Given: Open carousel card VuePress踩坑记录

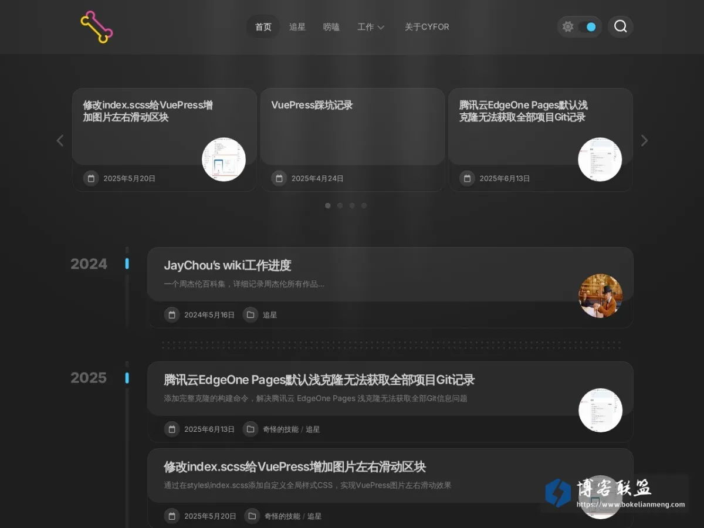Looking at the screenshot, I should pos(312,105).
